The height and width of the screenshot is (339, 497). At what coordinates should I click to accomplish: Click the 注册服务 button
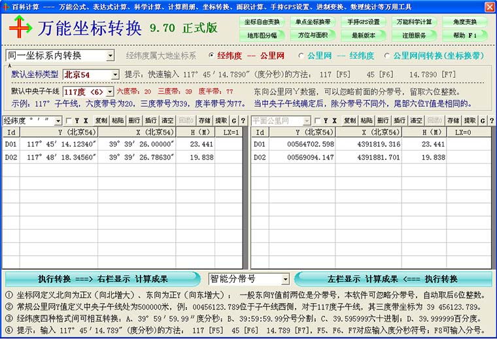pos(414,35)
